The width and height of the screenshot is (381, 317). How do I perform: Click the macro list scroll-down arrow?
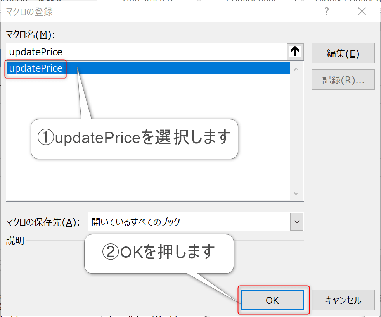tap(297, 193)
